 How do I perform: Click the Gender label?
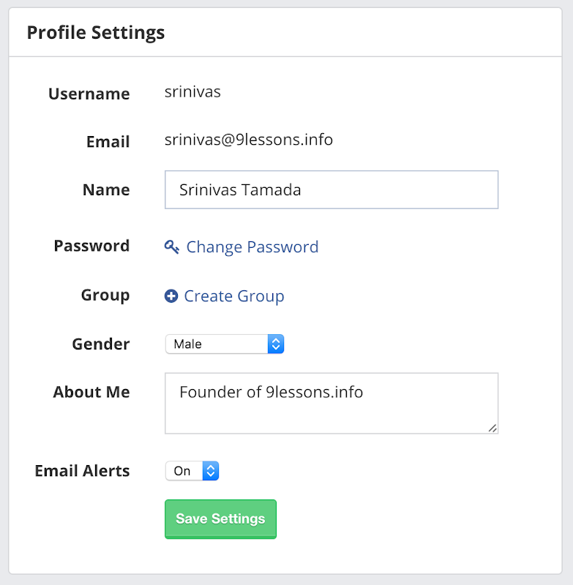[101, 344]
